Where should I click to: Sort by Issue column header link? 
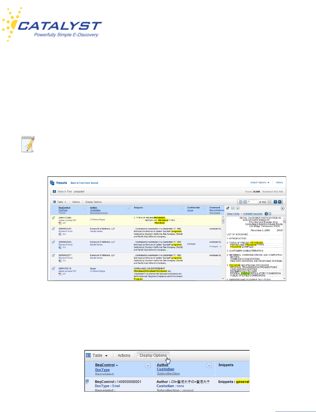190,210
